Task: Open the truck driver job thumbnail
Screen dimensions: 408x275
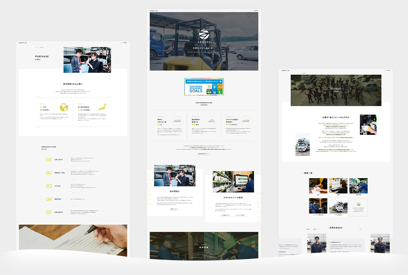Action: (x=338, y=206)
